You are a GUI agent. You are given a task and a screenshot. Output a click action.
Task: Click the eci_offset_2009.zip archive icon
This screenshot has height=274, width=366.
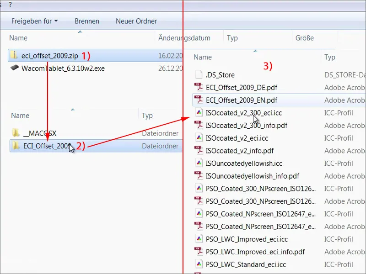pyautogui.click(x=14, y=55)
